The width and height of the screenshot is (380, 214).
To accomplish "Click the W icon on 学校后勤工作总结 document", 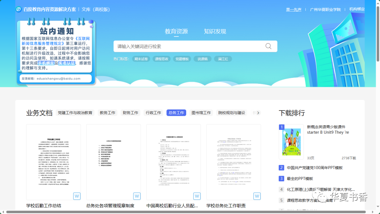I will (x=76, y=196).
